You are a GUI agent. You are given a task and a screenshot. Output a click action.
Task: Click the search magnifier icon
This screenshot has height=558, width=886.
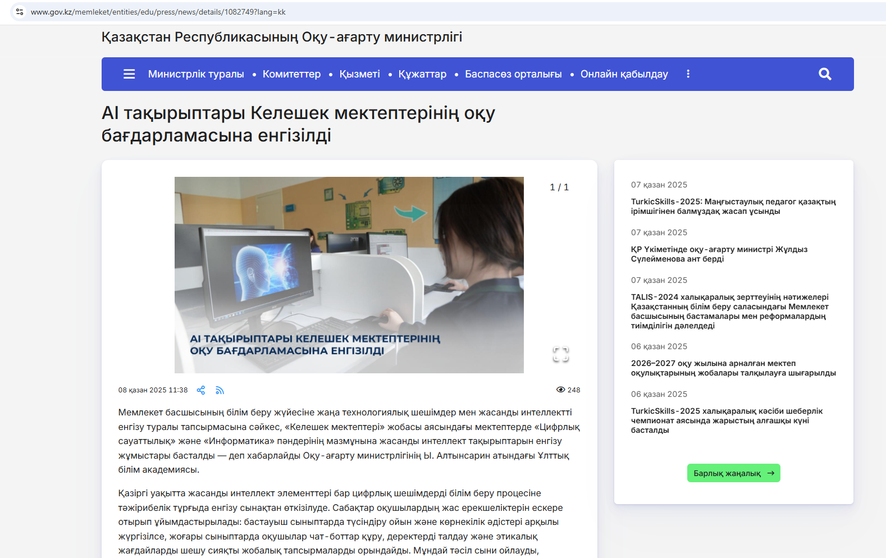point(824,74)
